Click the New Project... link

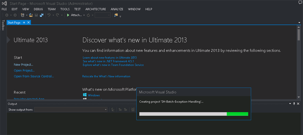23,65
